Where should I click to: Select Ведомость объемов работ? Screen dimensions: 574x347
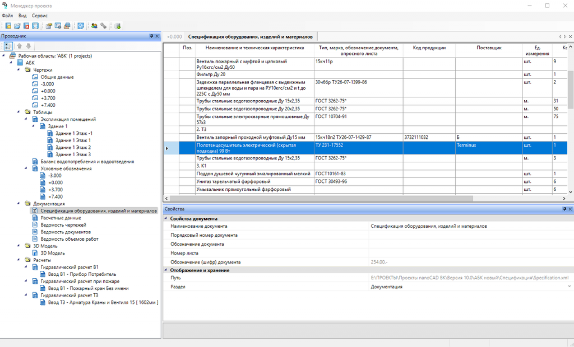70,239
